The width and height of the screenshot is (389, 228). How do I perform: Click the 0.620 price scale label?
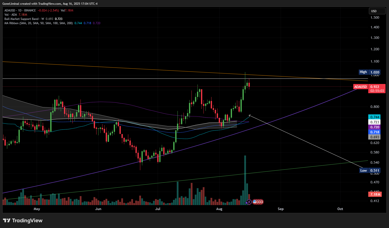(x=375, y=143)
